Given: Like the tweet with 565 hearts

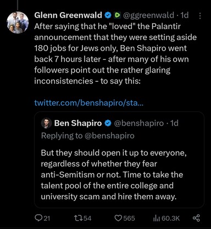Looking at the screenshot, I should tap(125, 218).
